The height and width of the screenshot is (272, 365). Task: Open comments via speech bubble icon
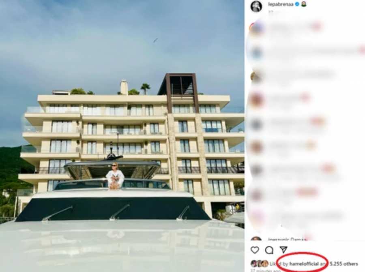click(269, 250)
